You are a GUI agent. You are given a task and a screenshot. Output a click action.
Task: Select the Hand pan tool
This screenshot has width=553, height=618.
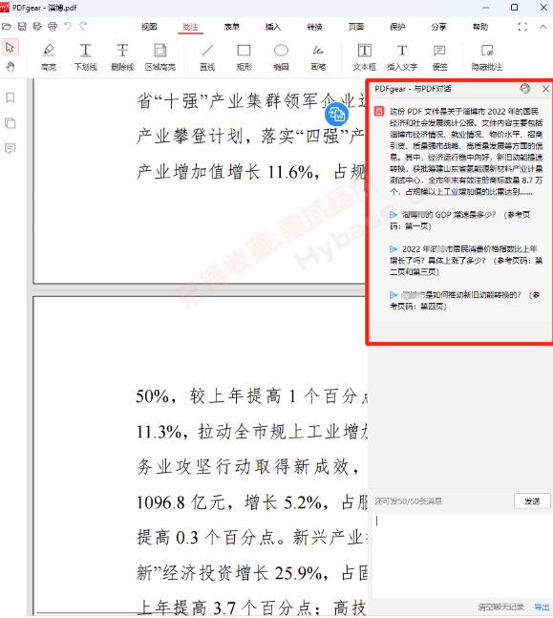tap(10, 67)
